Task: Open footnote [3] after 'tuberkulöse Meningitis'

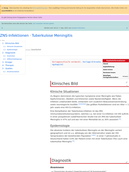Action: (x=73, y=141)
